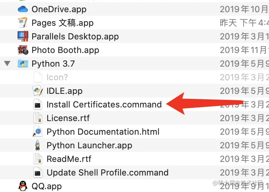Click the License.rtf modified date

point(244,118)
